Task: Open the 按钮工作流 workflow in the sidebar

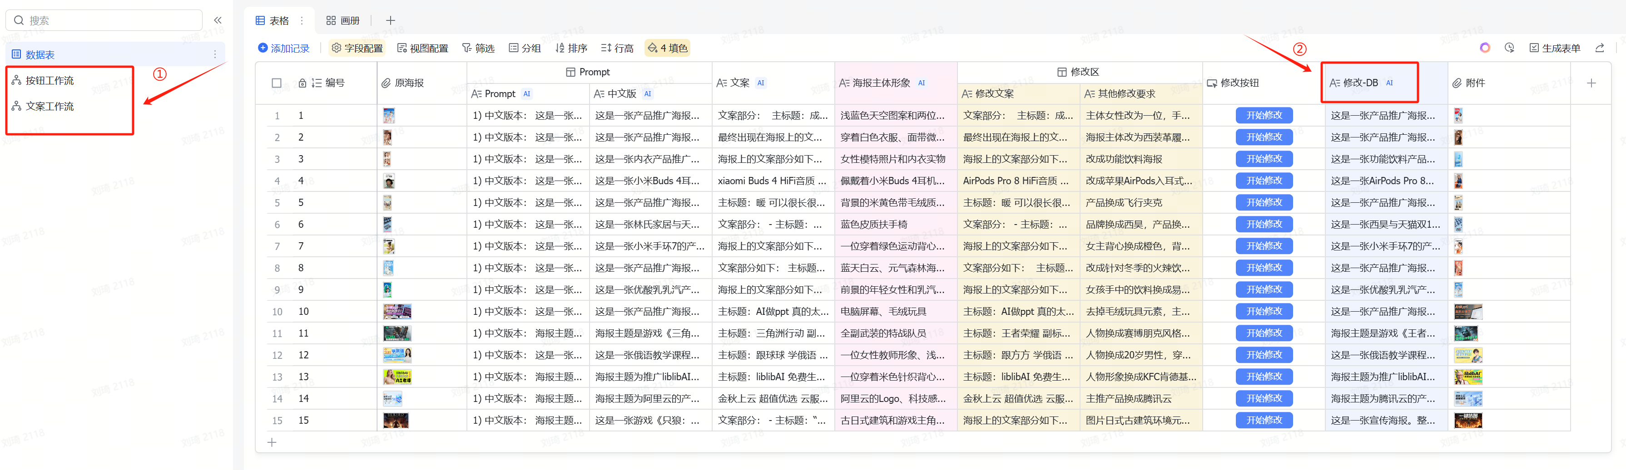Action: (49, 81)
